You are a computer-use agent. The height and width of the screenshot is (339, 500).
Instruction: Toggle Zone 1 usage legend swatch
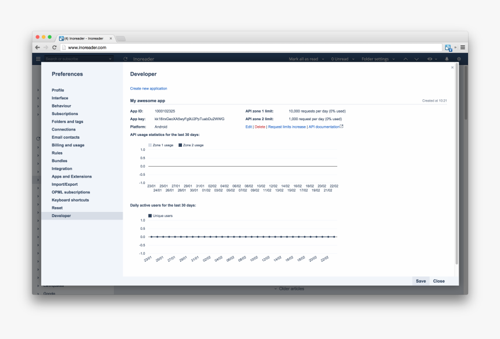tap(150, 145)
